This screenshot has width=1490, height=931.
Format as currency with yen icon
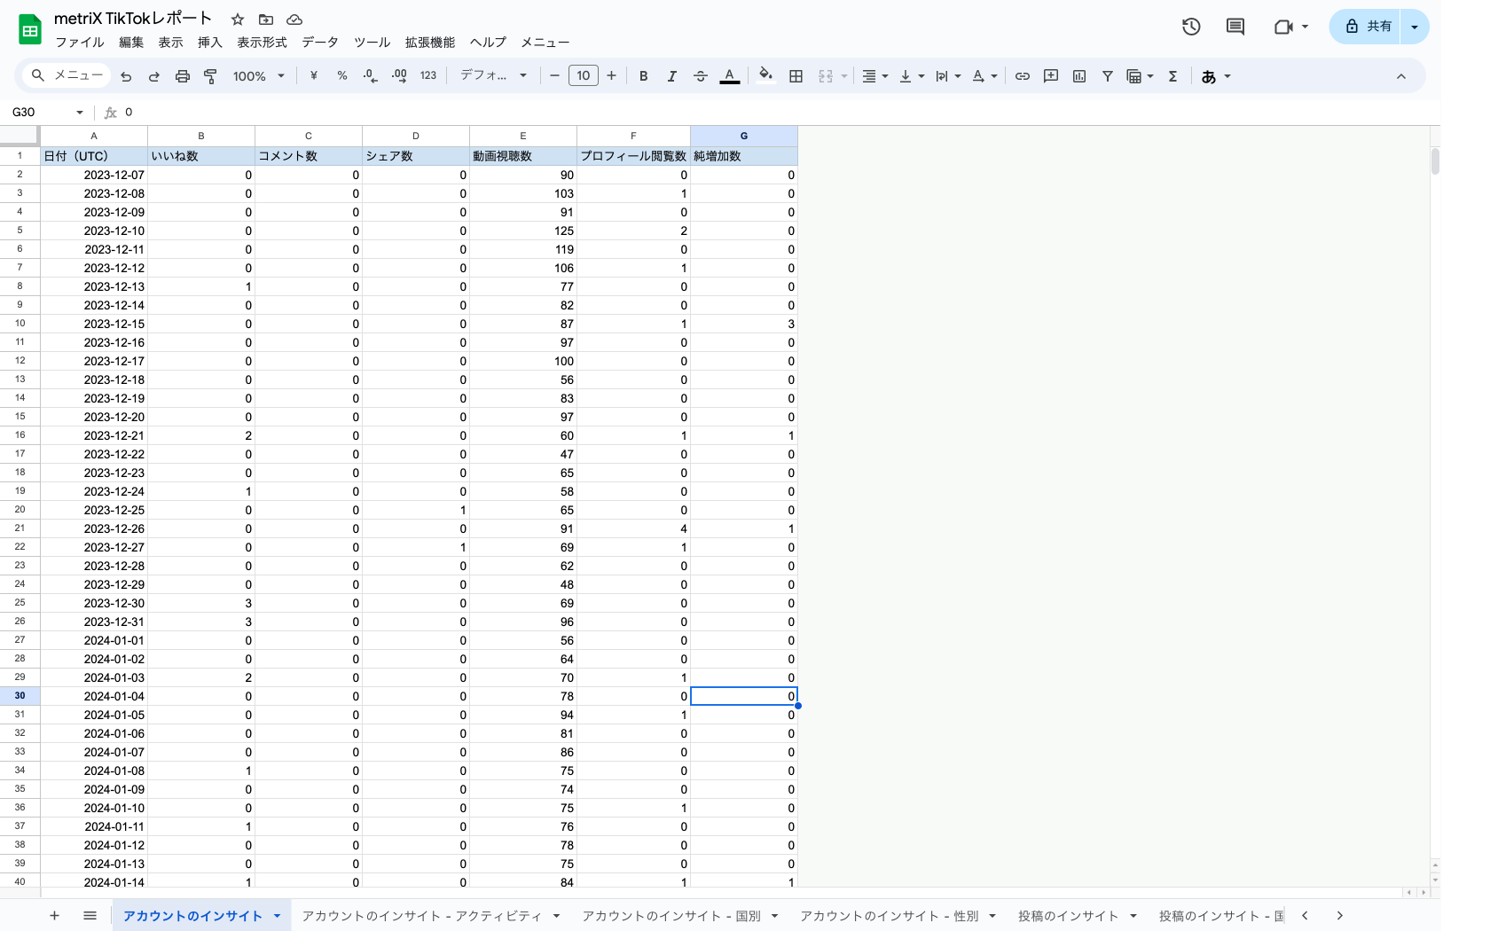click(x=313, y=76)
